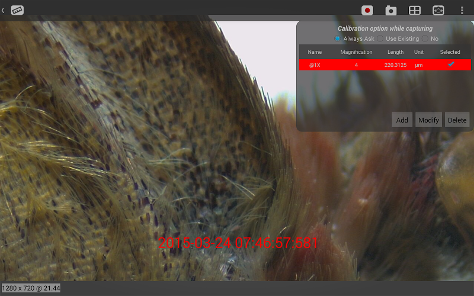Toggle the Selected checkmark for @1X

451,64
